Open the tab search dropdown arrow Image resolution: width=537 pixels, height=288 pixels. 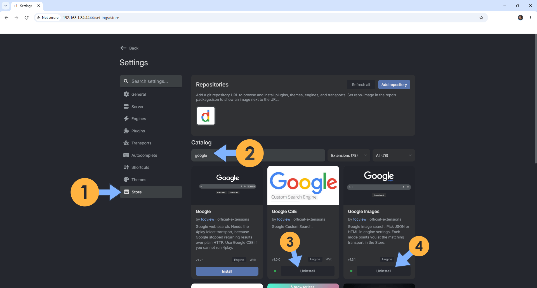6,6
